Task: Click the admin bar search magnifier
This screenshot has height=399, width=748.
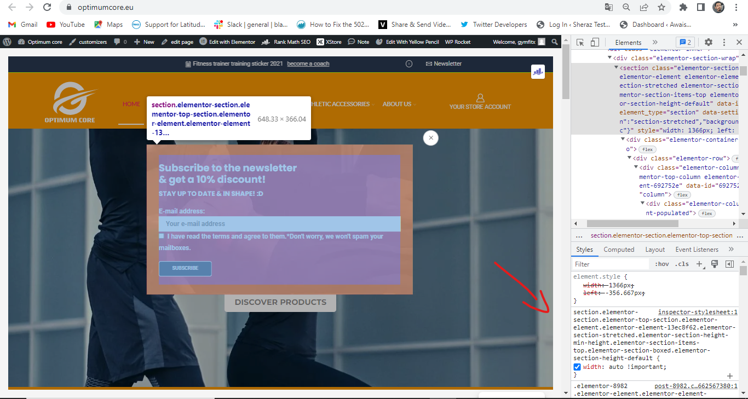Action: point(555,42)
